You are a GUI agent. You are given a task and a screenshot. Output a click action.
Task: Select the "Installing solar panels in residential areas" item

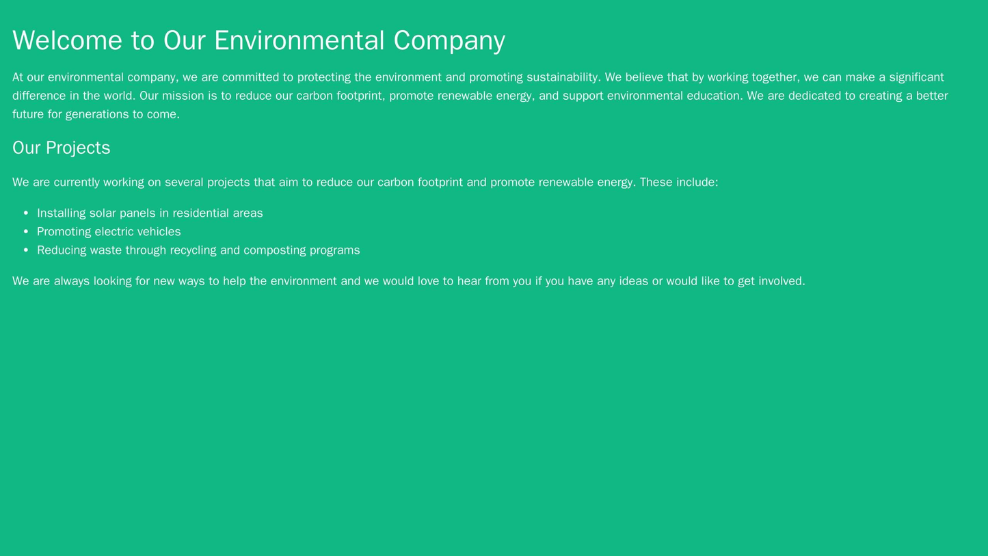[x=150, y=213]
